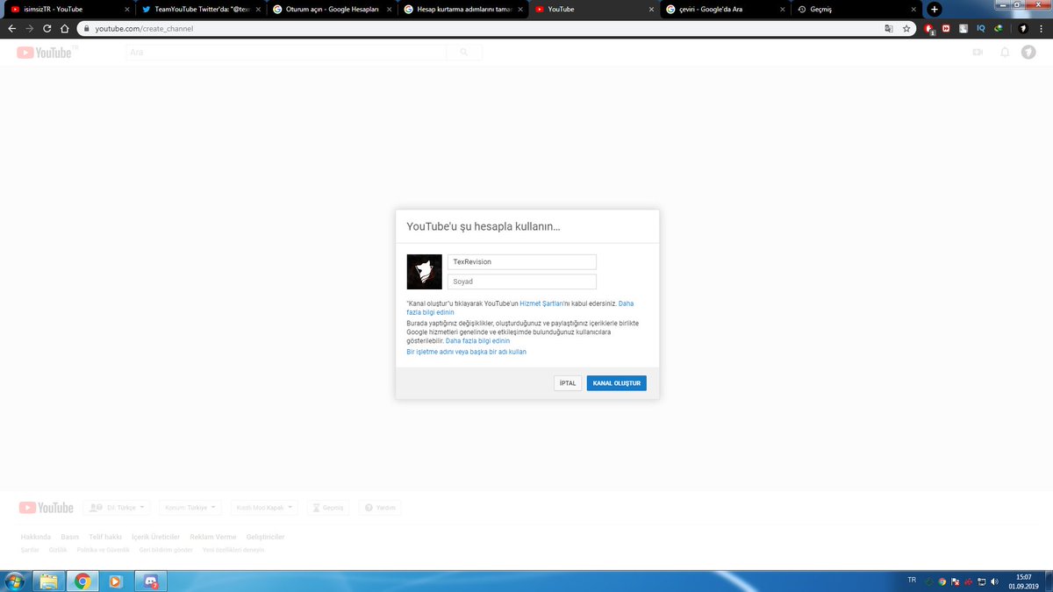Click the Chrome forward arrow

(x=30, y=28)
